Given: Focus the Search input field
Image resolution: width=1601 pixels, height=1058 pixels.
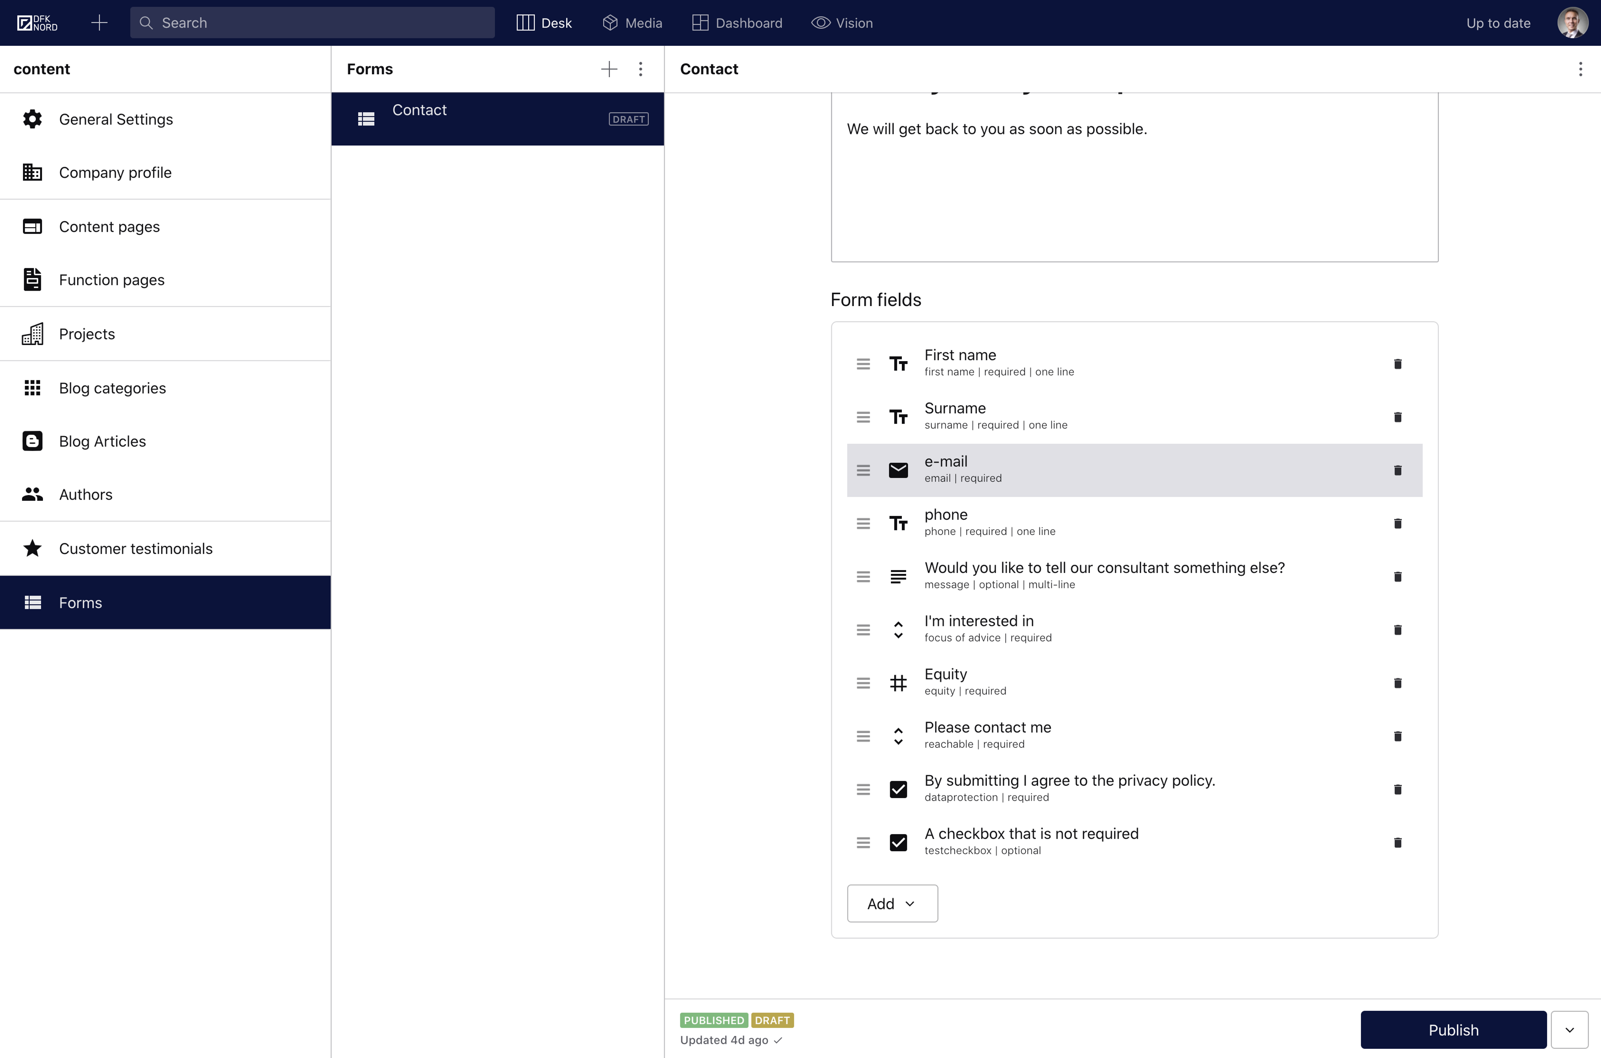Looking at the screenshot, I should 312,23.
